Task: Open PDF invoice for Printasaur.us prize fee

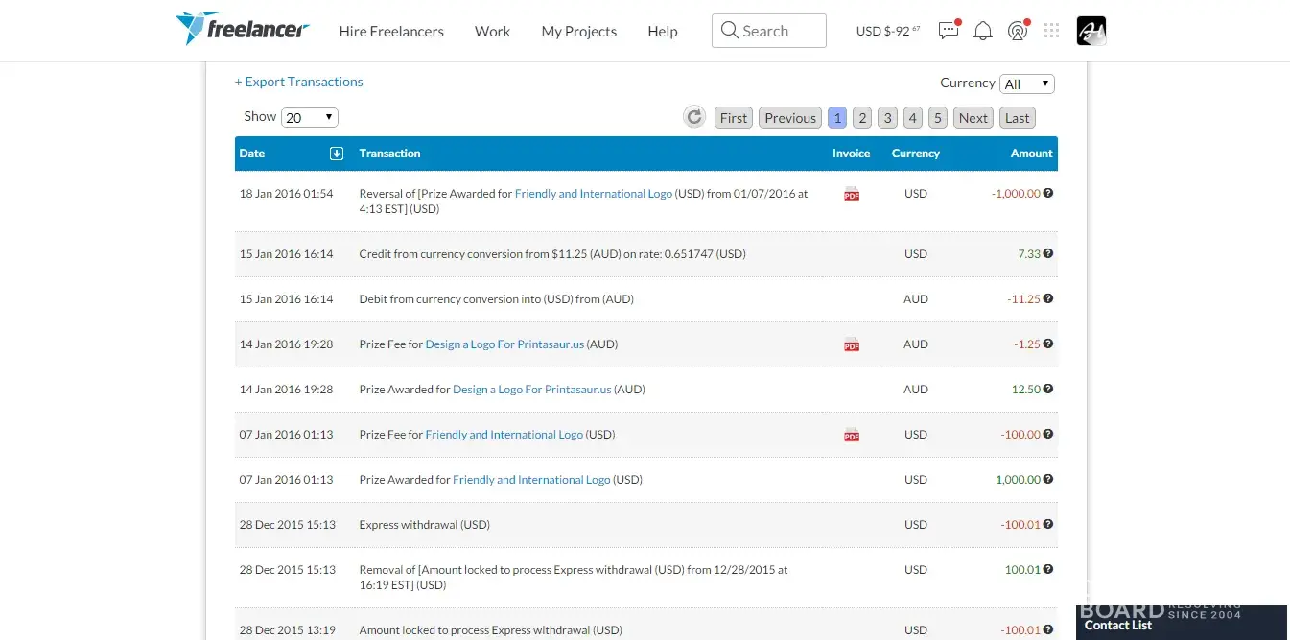Action: [851, 344]
